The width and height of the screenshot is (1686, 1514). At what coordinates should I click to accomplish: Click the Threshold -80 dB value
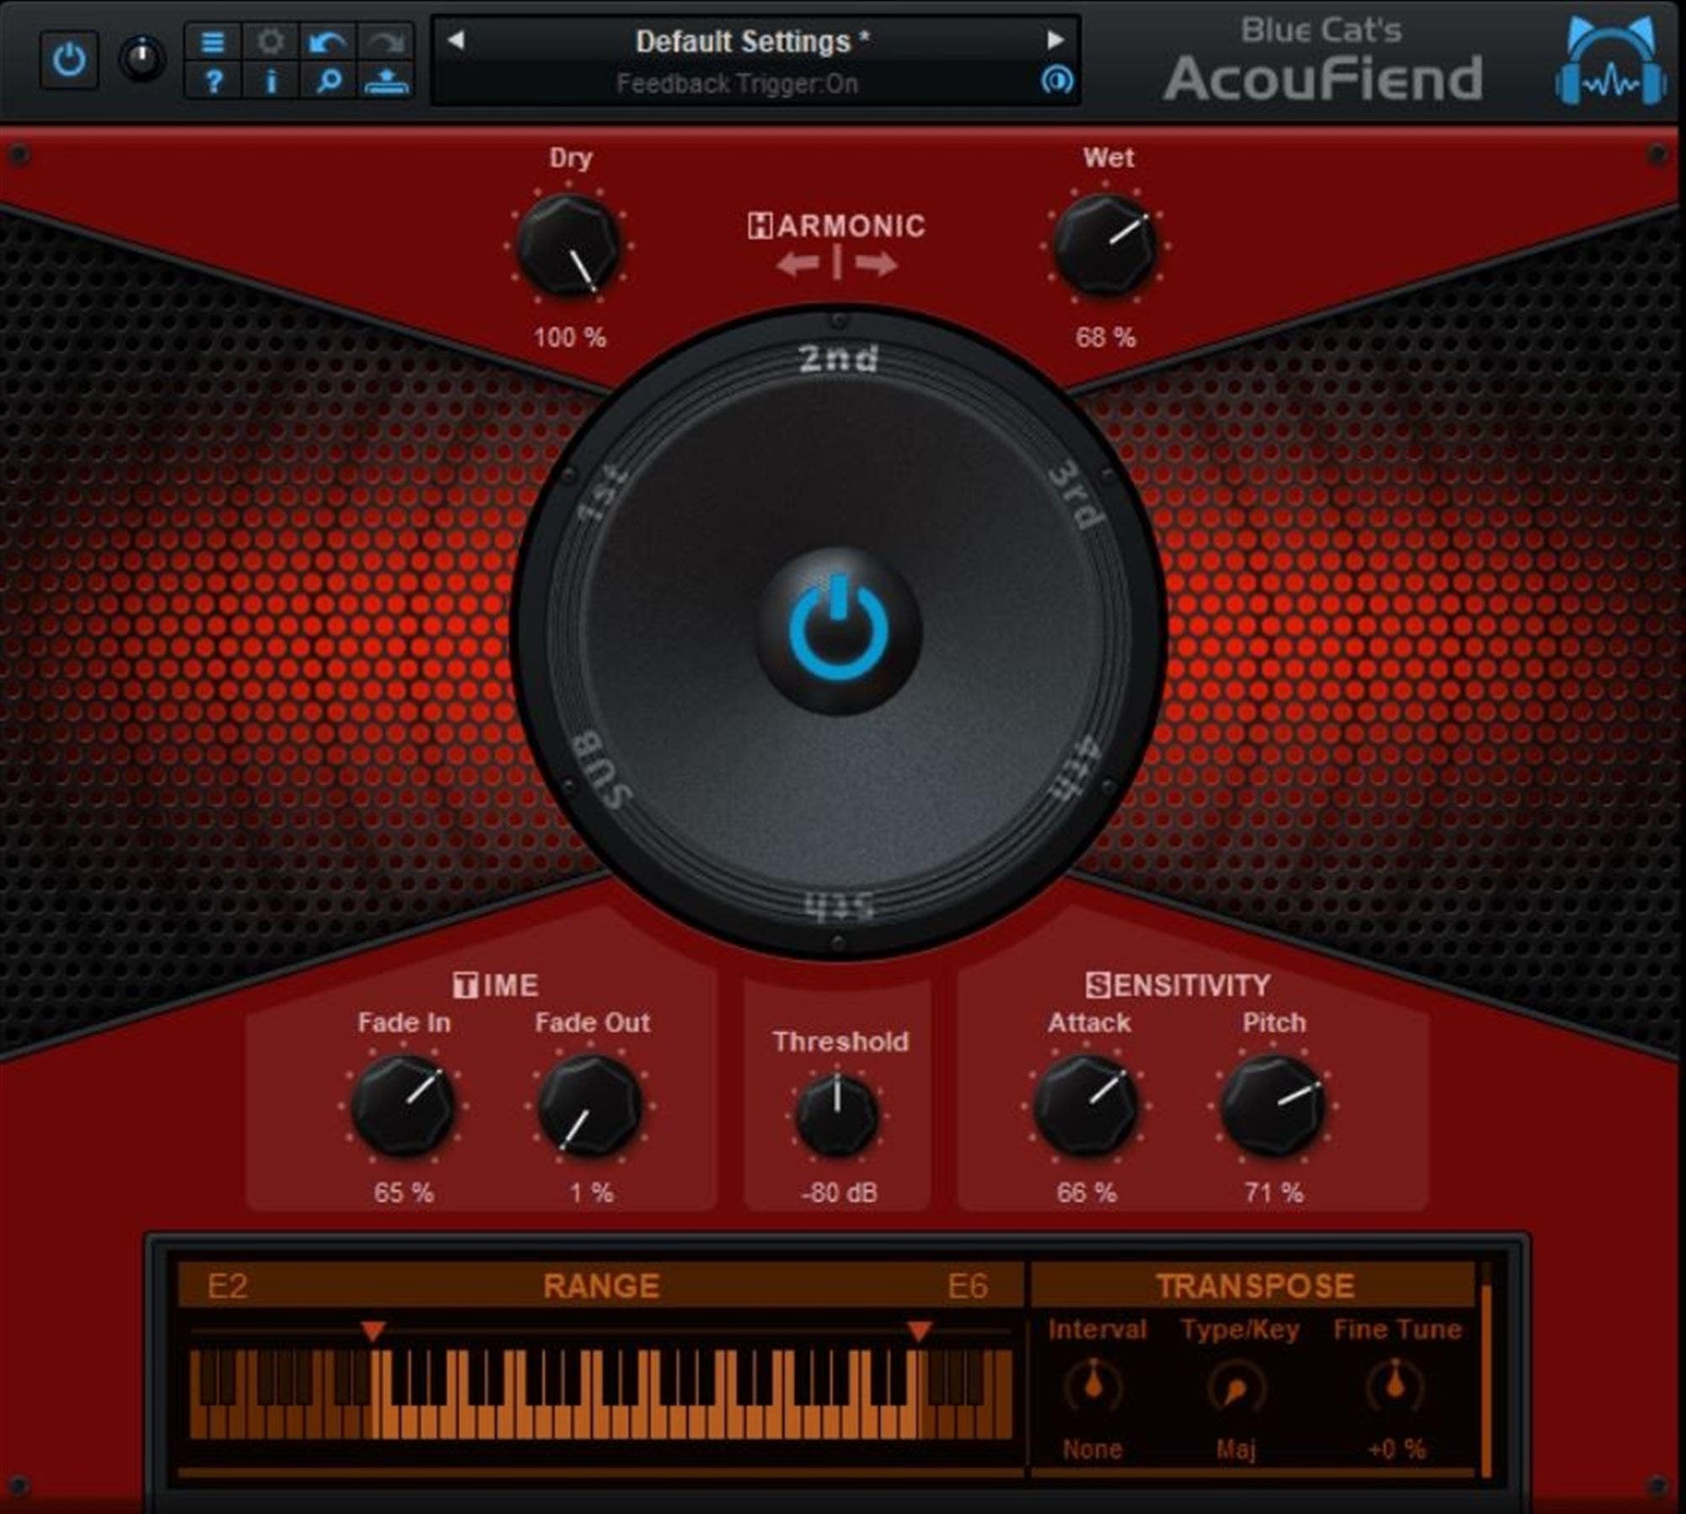839,1193
